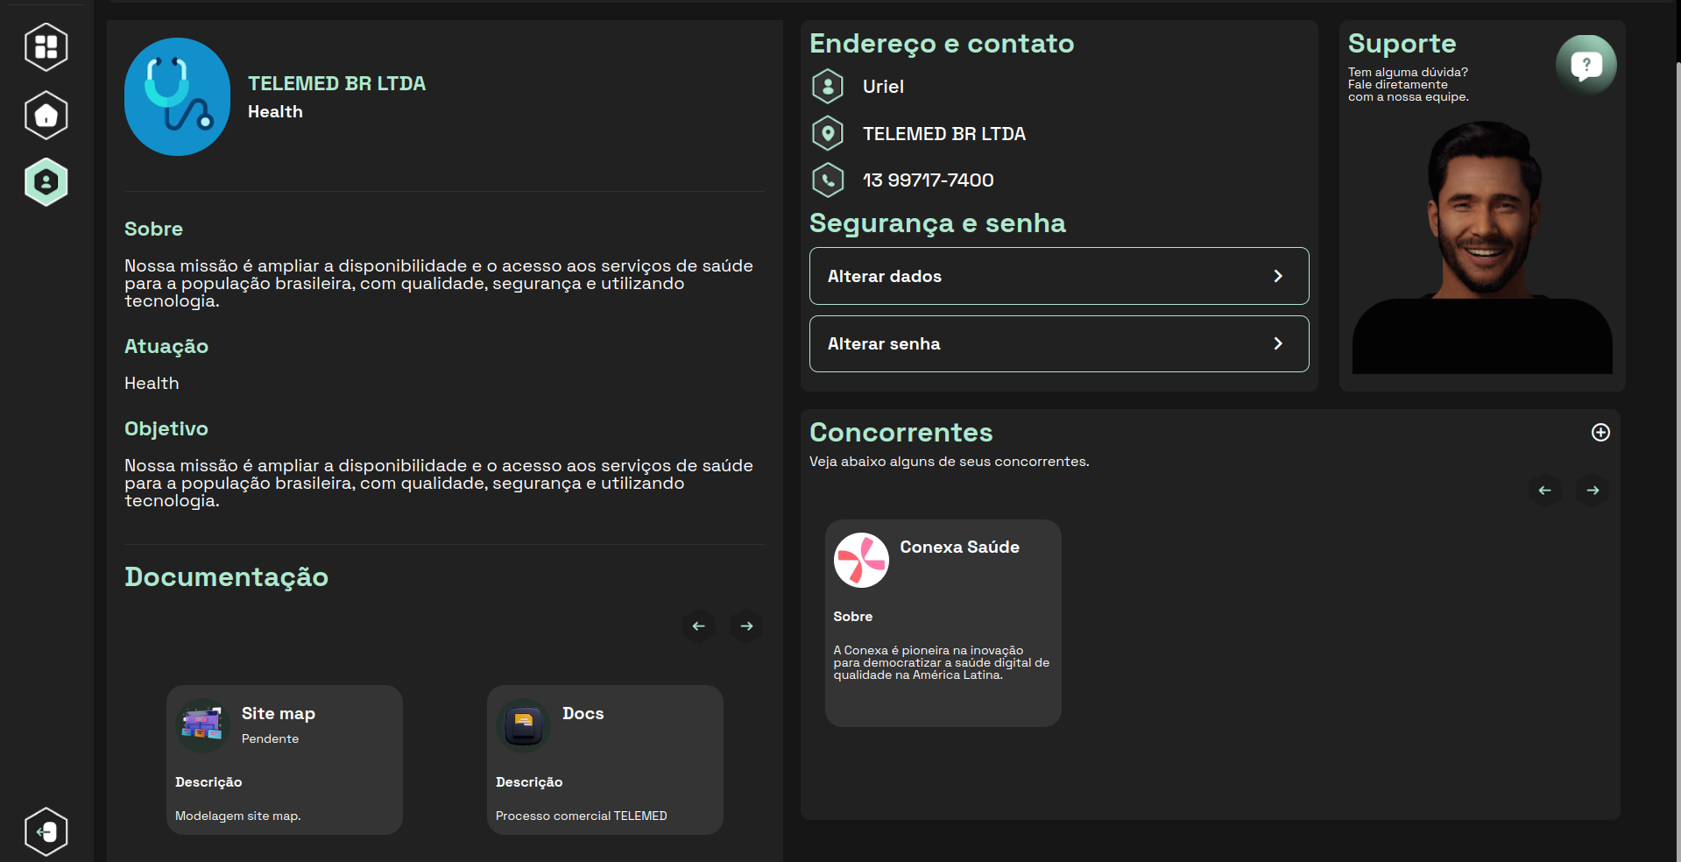Screen dimensions: 1681x862
Task: Click the Sobre label in Conexa Saúde card
Action: pos(852,617)
